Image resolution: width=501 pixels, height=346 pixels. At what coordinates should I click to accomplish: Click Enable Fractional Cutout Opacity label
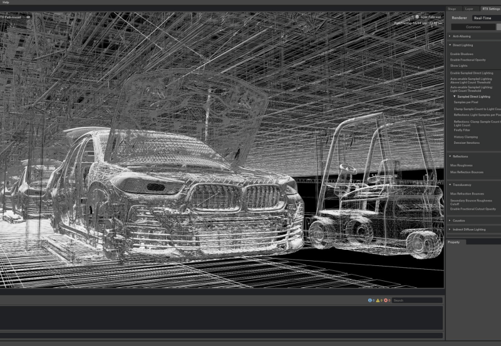pyautogui.click(x=473, y=209)
